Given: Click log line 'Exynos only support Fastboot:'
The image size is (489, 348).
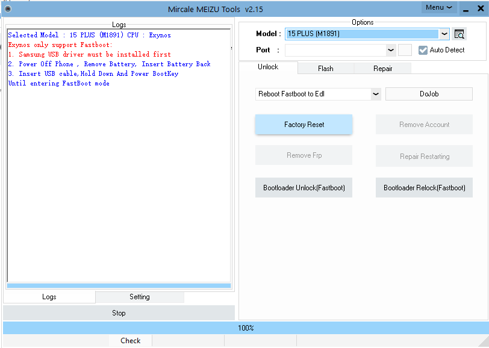Looking at the screenshot, I should pyautogui.click(x=60, y=45).
